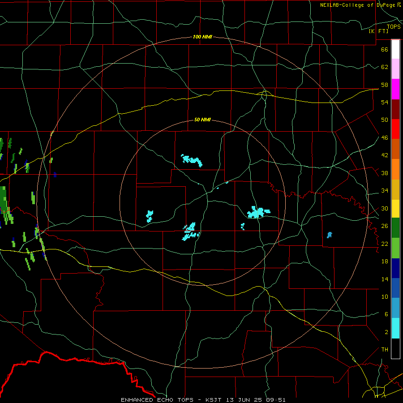Click the 100 NMI range ring label

[202, 37]
